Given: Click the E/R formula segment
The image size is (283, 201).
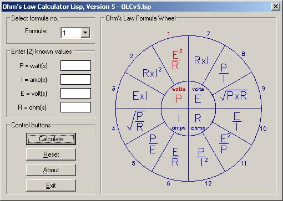Looking at the screenshot, I should (175, 157).
